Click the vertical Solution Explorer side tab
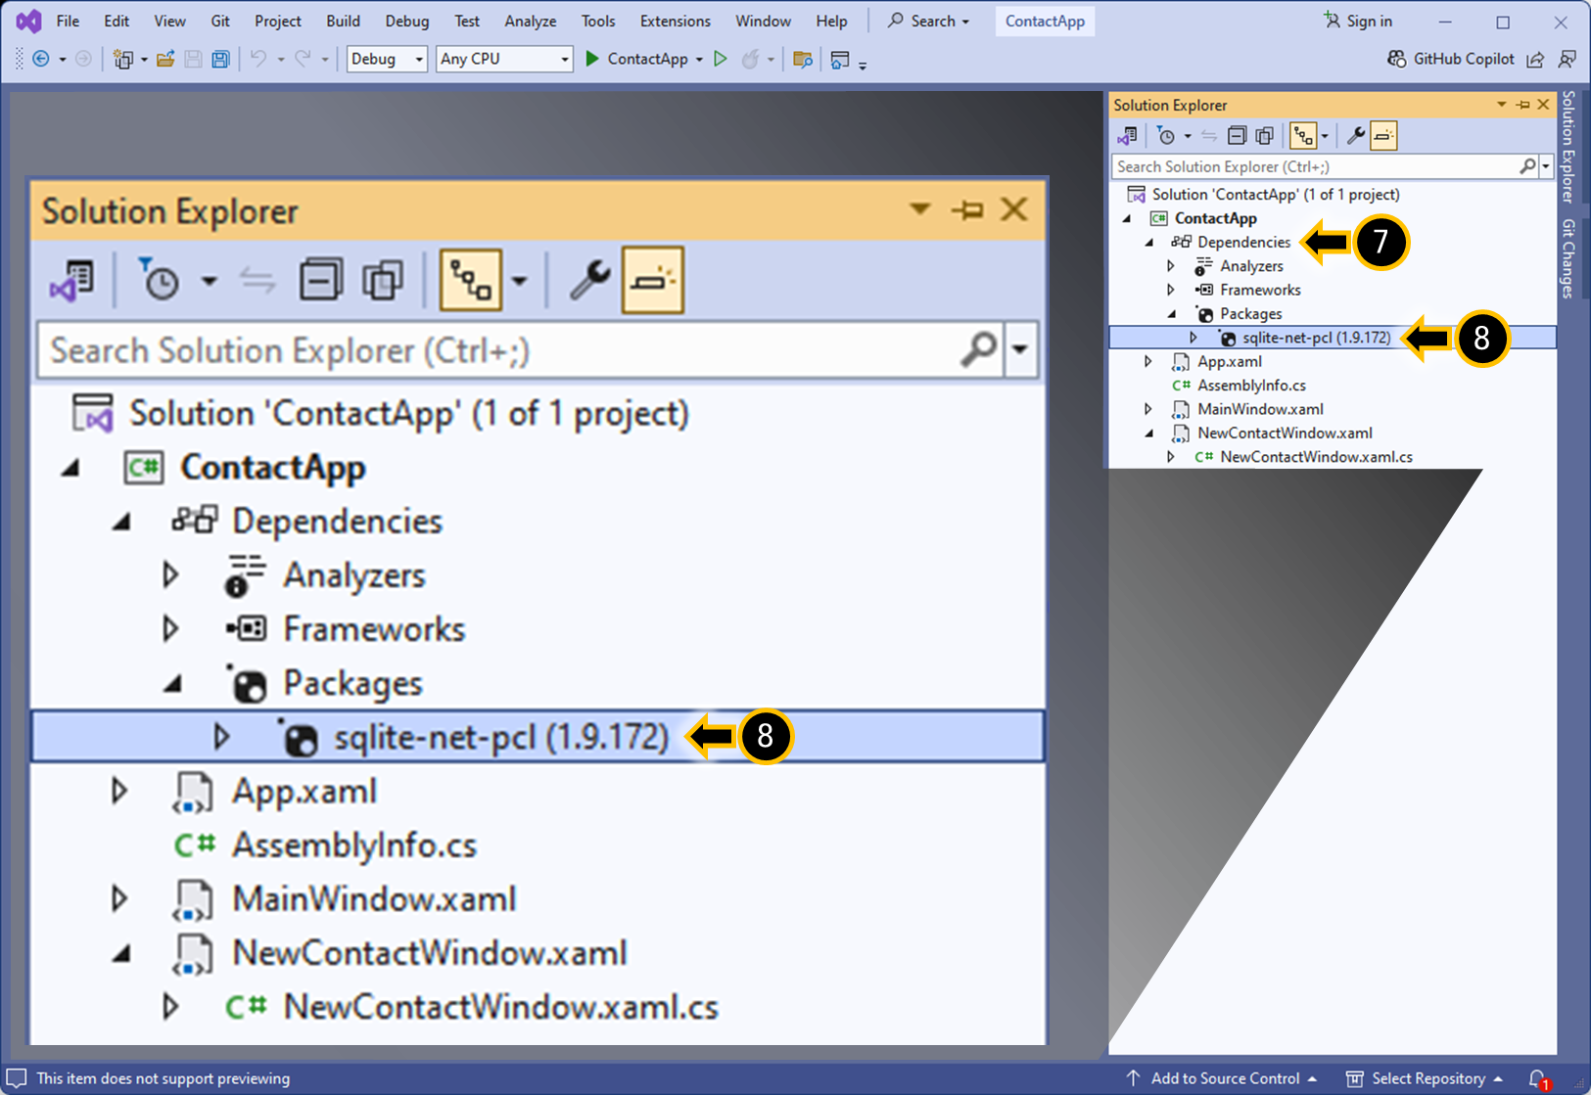Screen dimensions: 1591x1095 (1568, 147)
